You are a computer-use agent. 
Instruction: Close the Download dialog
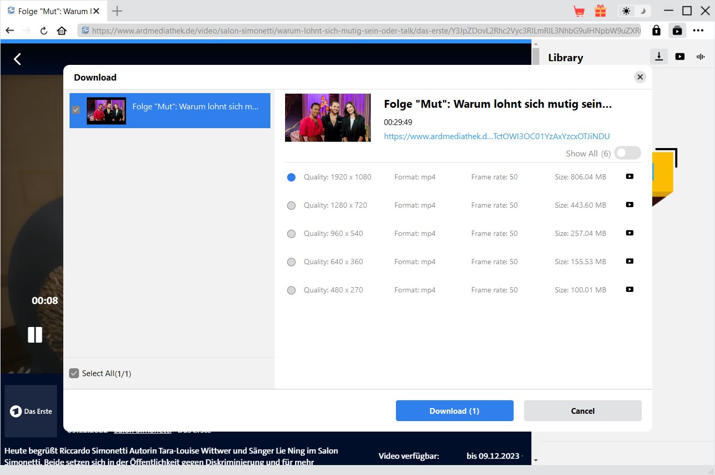[x=640, y=77]
